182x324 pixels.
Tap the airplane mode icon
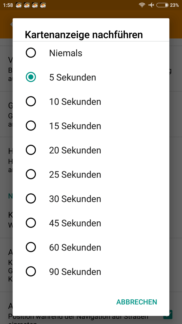click(x=151, y=5)
